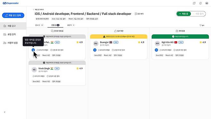Click the blue job posting register button
The height and width of the screenshot is (119, 211).
click(x=13, y=15)
